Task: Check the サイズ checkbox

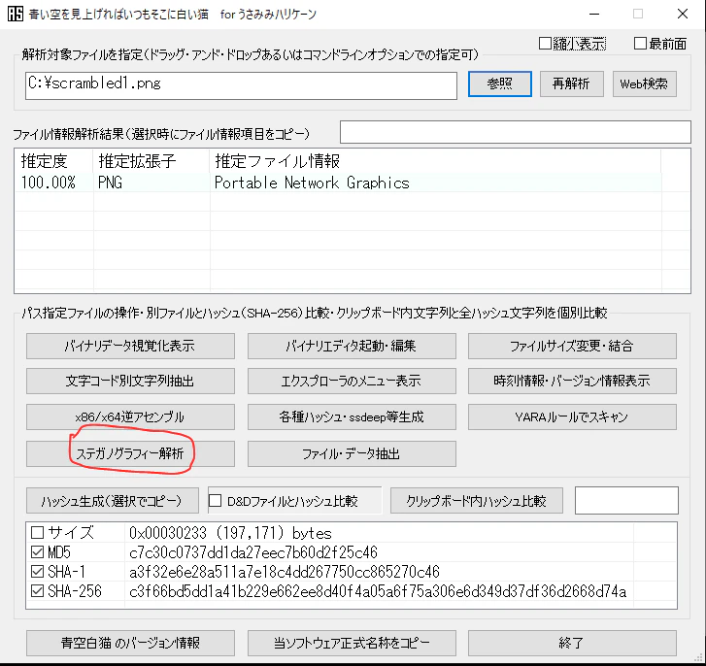Action: 37,533
